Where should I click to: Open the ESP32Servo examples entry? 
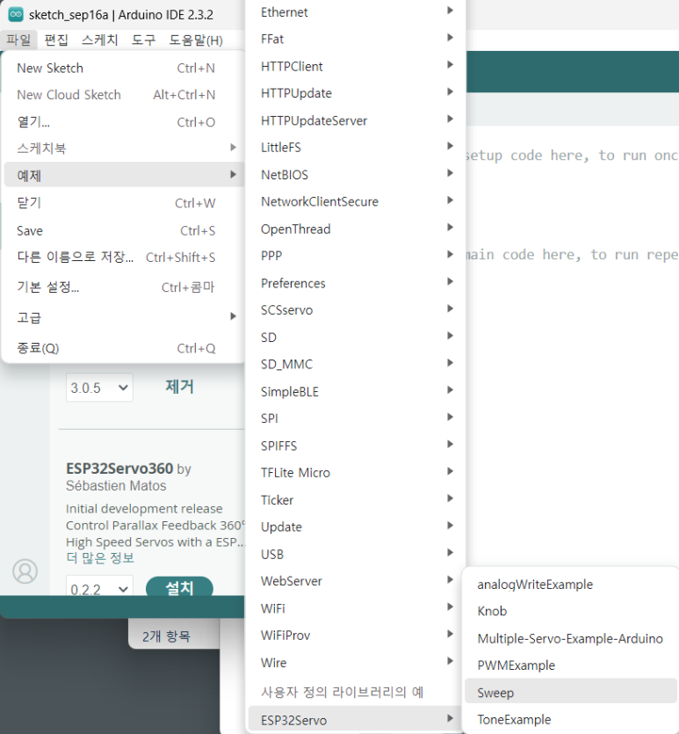click(x=356, y=720)
